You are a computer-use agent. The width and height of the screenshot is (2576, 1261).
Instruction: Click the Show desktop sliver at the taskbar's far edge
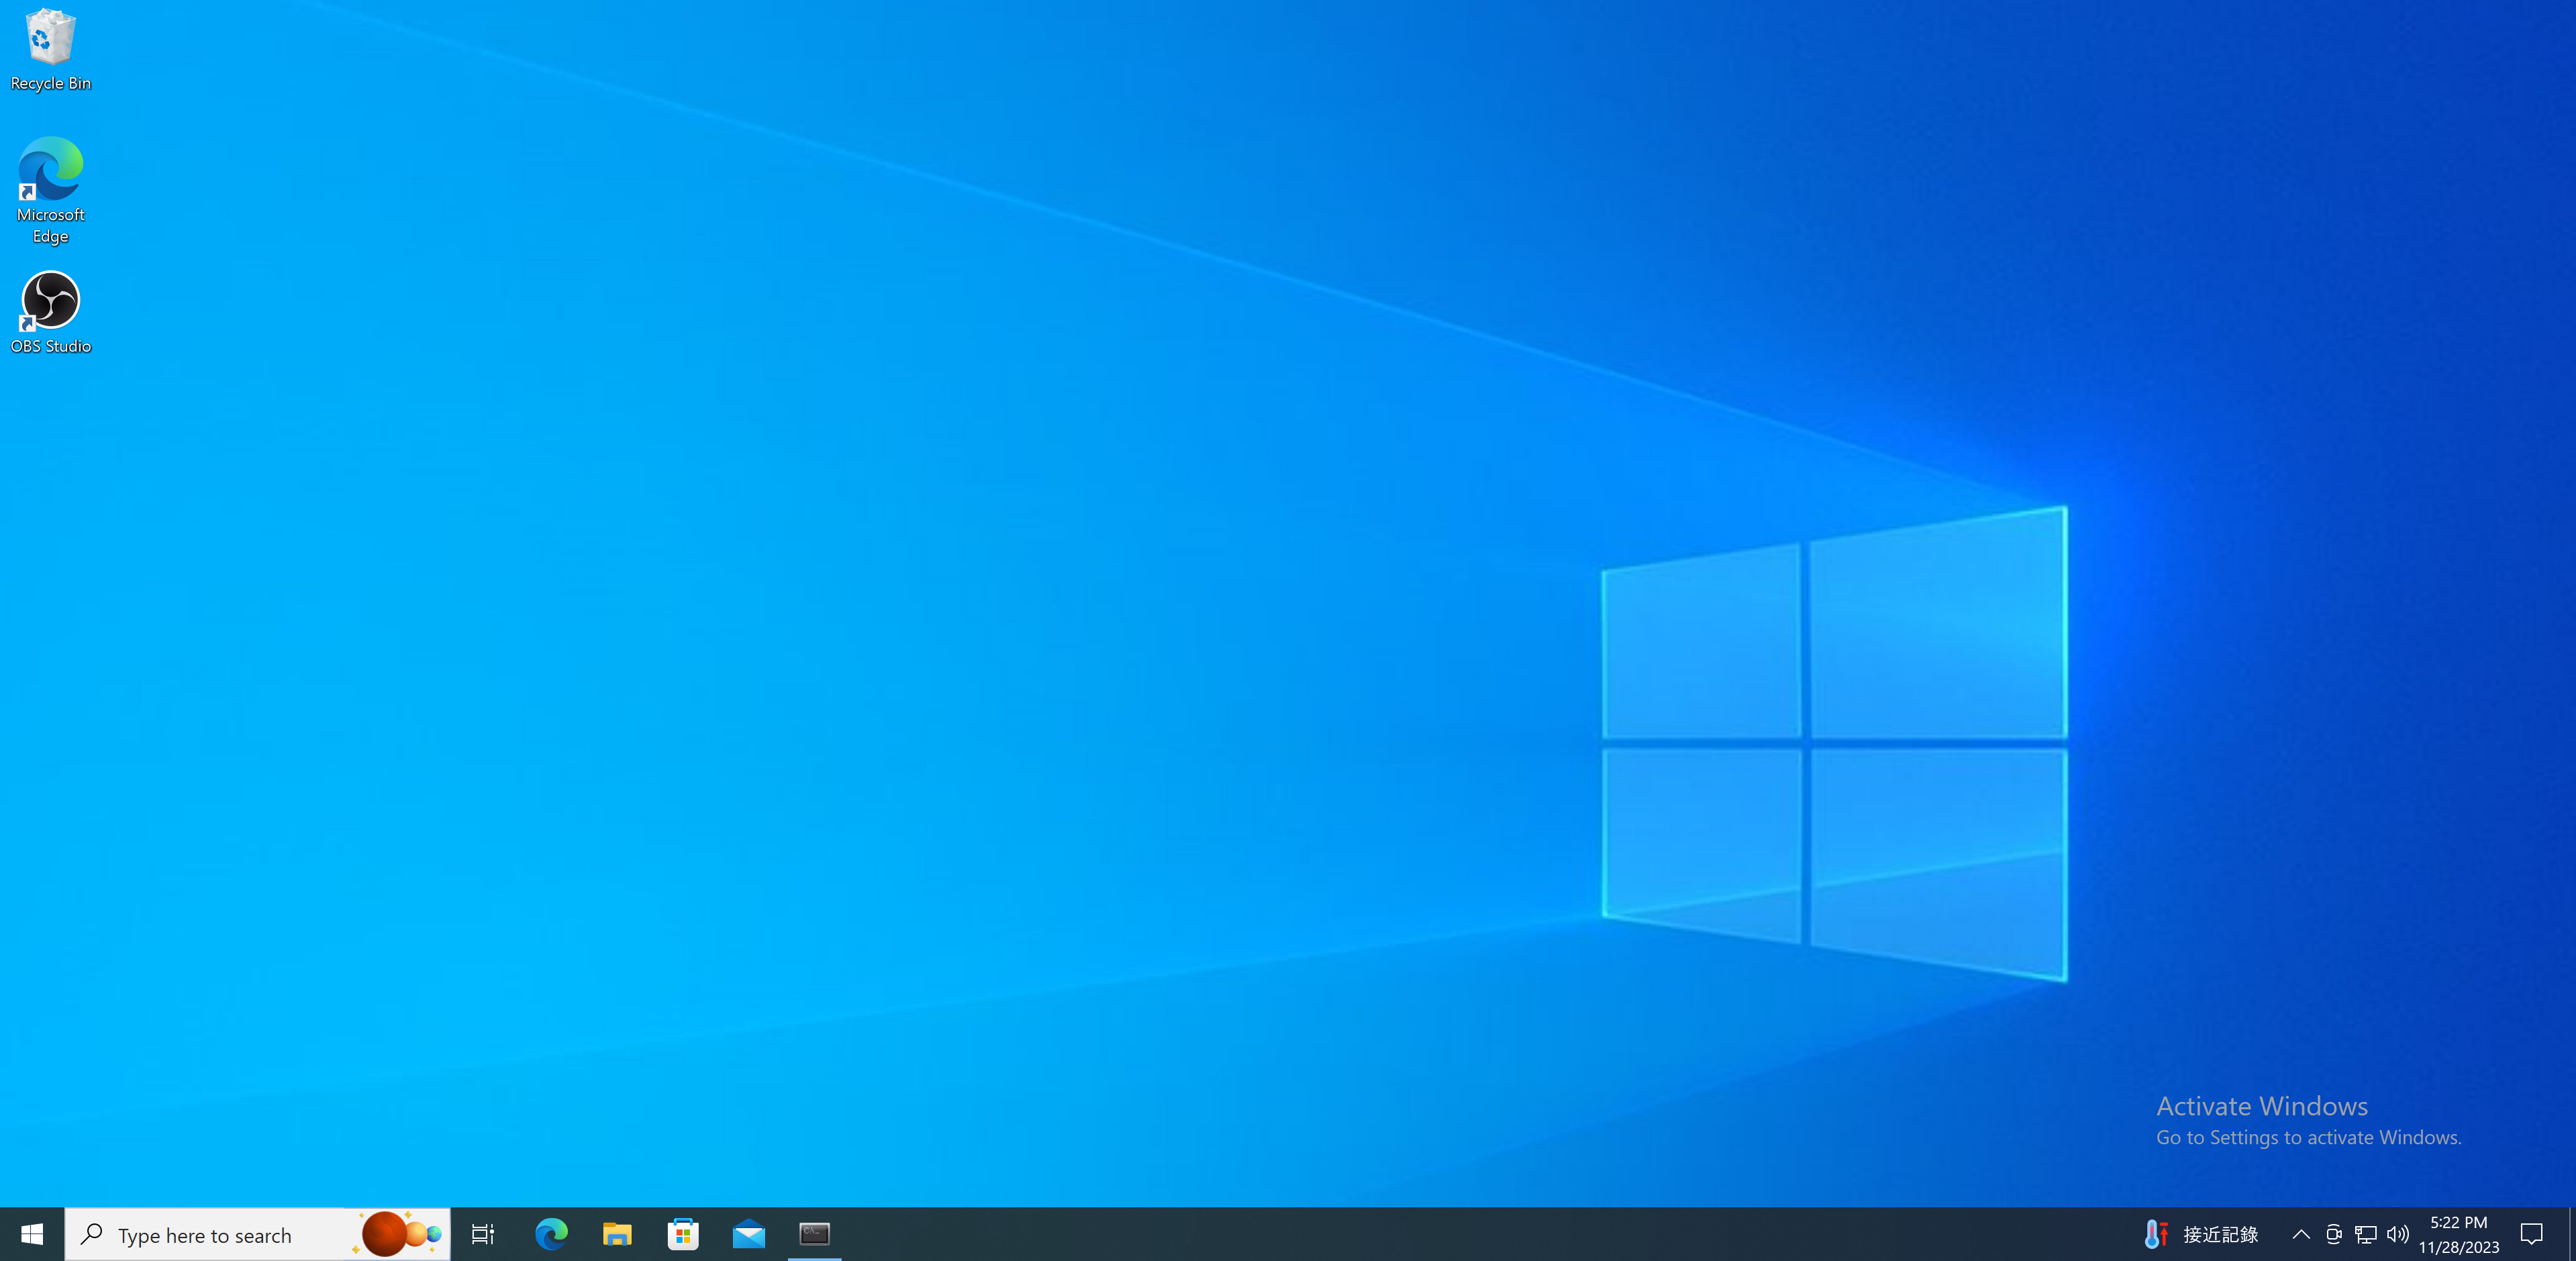(2572, 1234)
